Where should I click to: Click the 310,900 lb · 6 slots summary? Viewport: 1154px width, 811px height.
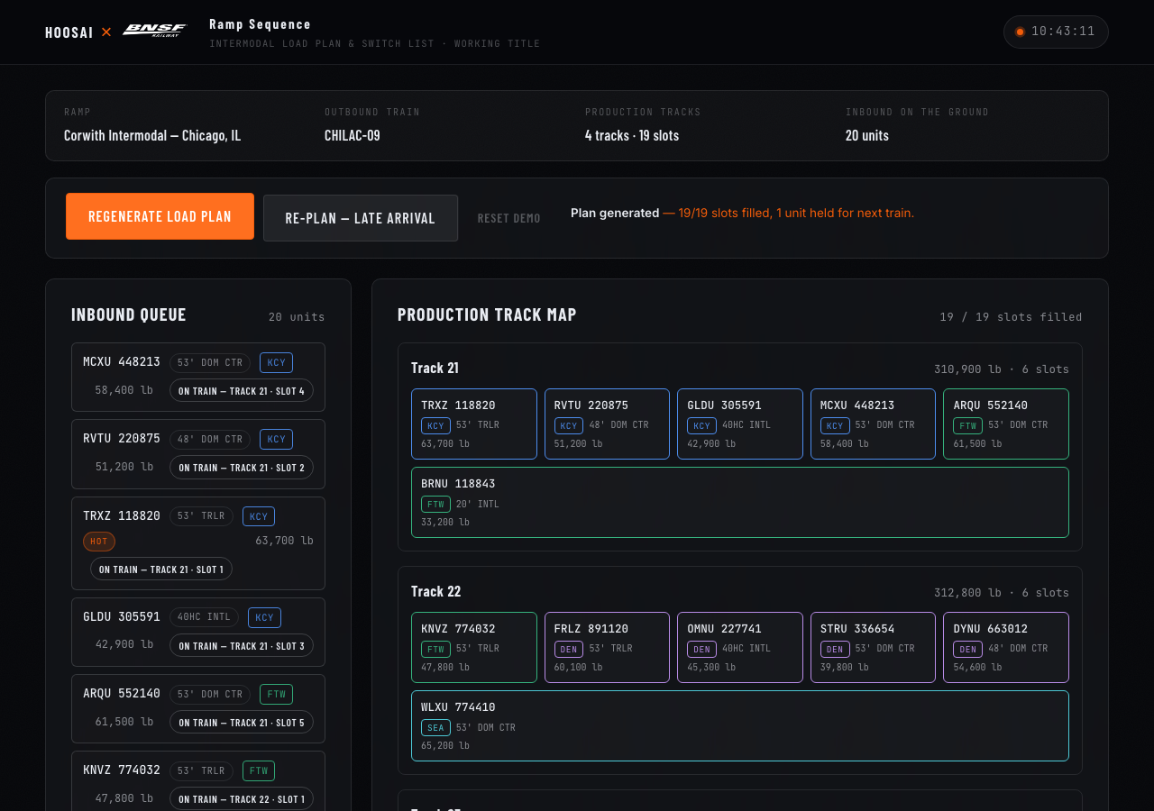(1002, 369)
